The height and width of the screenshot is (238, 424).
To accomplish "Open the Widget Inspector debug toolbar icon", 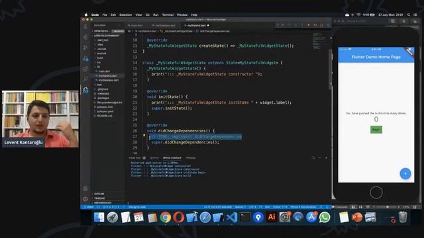I will 328,25.
